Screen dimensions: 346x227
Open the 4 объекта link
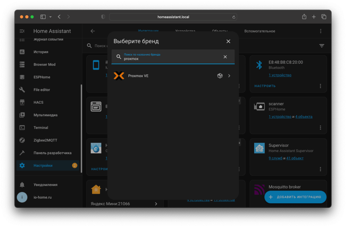pos(304,117)
